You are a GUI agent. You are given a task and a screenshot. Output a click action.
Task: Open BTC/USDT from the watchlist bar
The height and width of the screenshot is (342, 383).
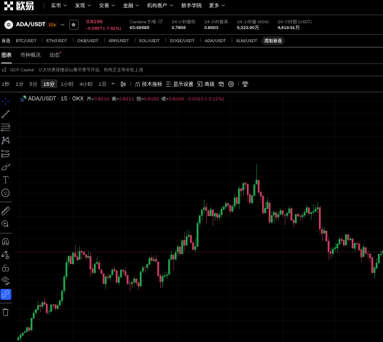pos(26,41)
